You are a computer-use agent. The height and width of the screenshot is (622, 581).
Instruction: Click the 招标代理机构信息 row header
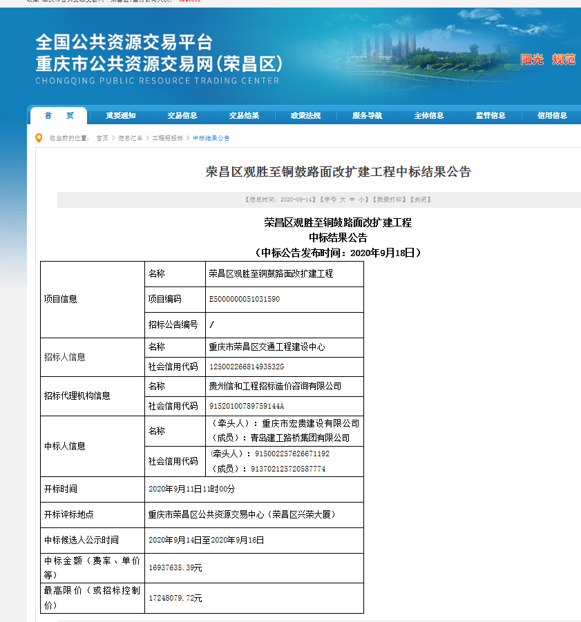[77, 396]
